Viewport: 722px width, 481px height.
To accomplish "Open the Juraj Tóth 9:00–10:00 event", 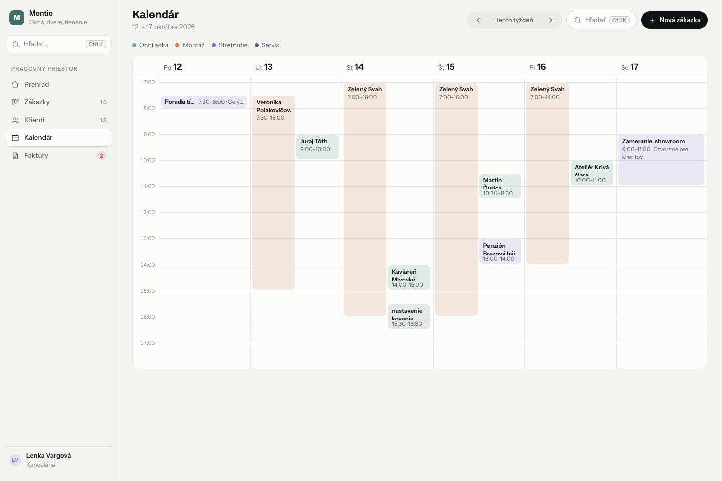I will click(x=317, y=147).
